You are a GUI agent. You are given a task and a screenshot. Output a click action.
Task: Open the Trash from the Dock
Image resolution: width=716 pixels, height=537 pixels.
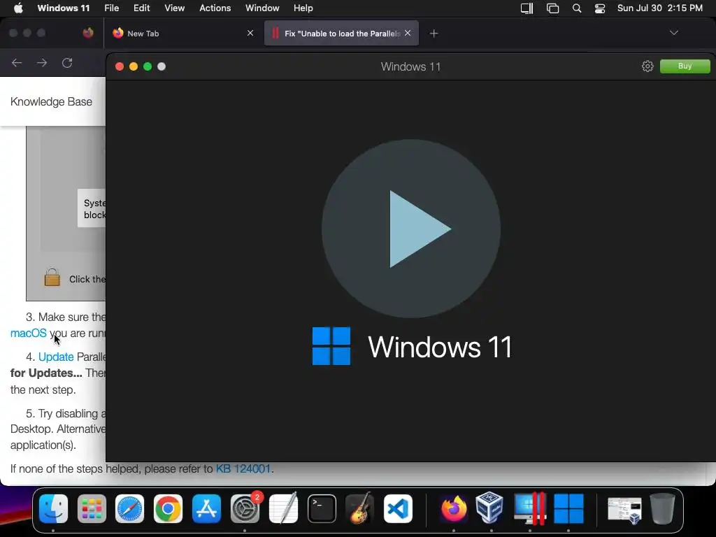tap(663, 508)
